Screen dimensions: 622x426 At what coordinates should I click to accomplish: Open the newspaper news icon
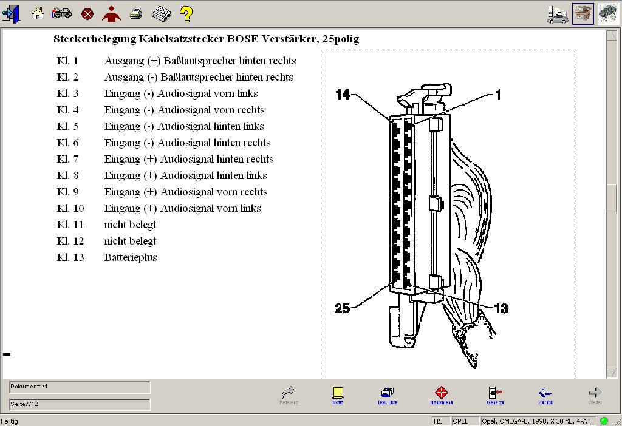click(161, 13)
